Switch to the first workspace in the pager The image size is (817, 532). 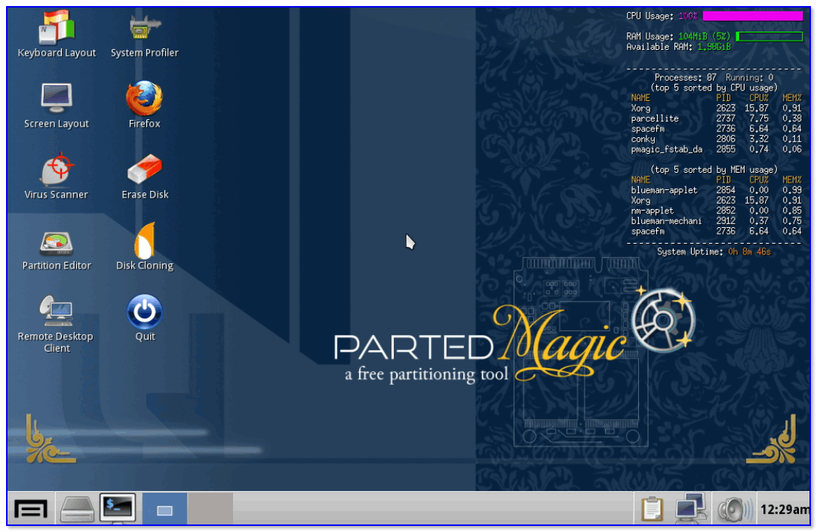(164, 510)
